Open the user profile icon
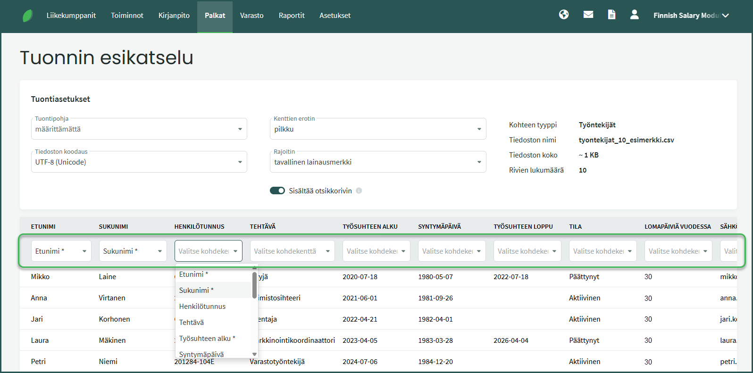The image size is (753, 373). [x=634, y=15]
